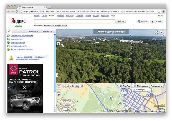The width and height of the screenshot is (172, 121).
Task: Select the route building map tool
Action: click(x=73, y=86)
